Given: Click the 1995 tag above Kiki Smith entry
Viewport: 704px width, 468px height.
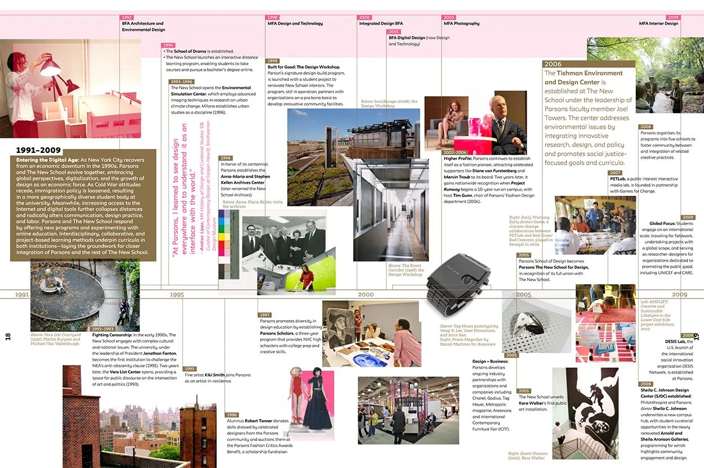Looking at the screenshot, I should tap(190, 369).
